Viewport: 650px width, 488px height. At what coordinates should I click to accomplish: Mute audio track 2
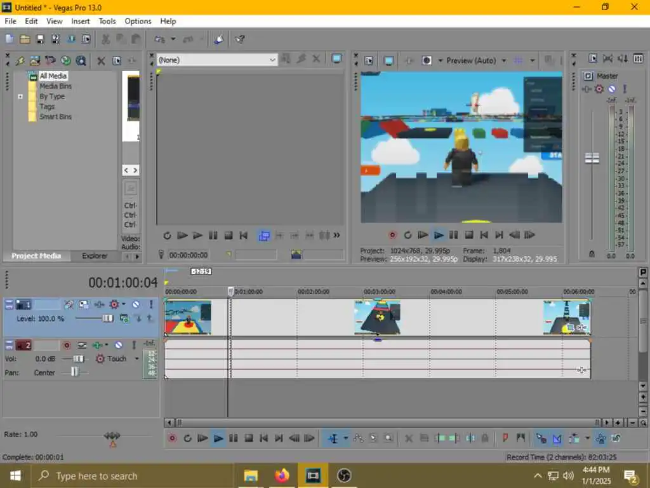click(119, 345)
